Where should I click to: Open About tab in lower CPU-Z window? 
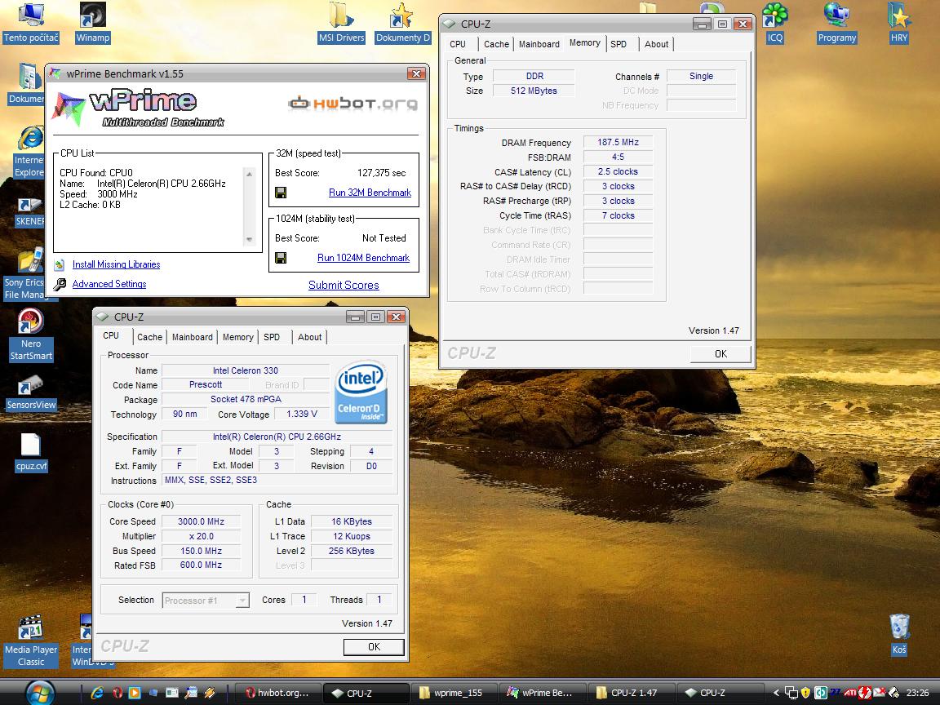click(x=309, y=337)
